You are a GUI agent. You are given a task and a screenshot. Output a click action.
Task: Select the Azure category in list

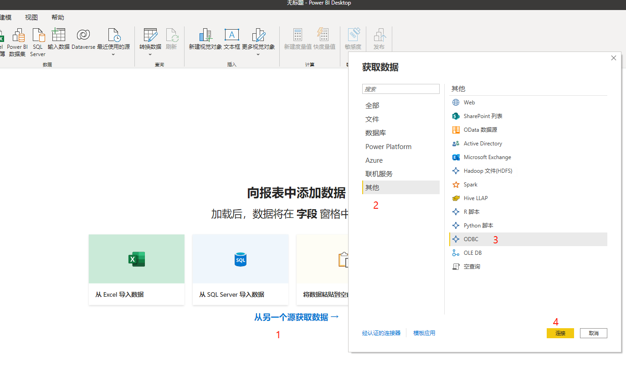click(374, 160)
